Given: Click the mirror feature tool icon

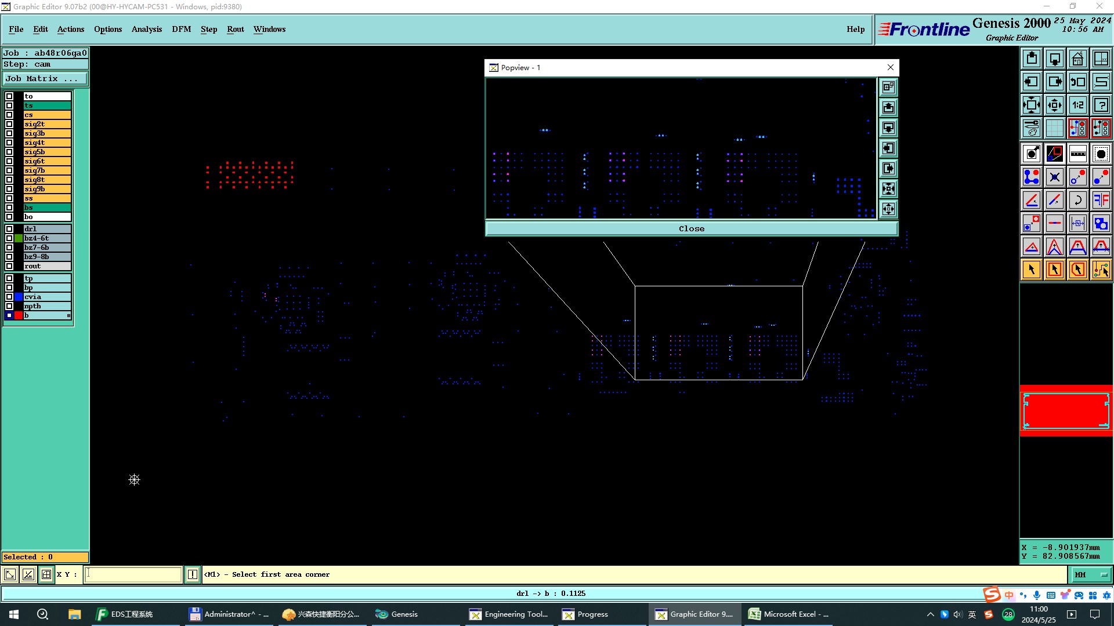Looking at the screenshot, I should point(1101,200).
